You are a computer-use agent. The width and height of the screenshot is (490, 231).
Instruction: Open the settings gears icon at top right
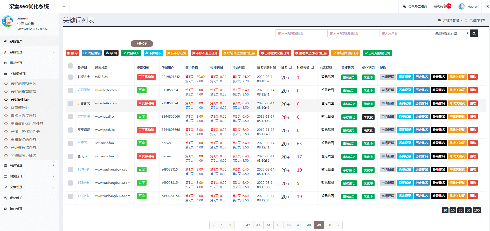click(487, 6)
